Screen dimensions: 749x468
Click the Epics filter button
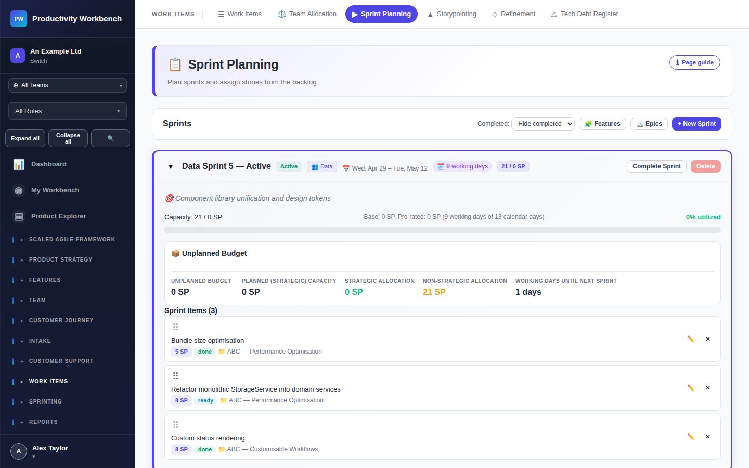649,124
